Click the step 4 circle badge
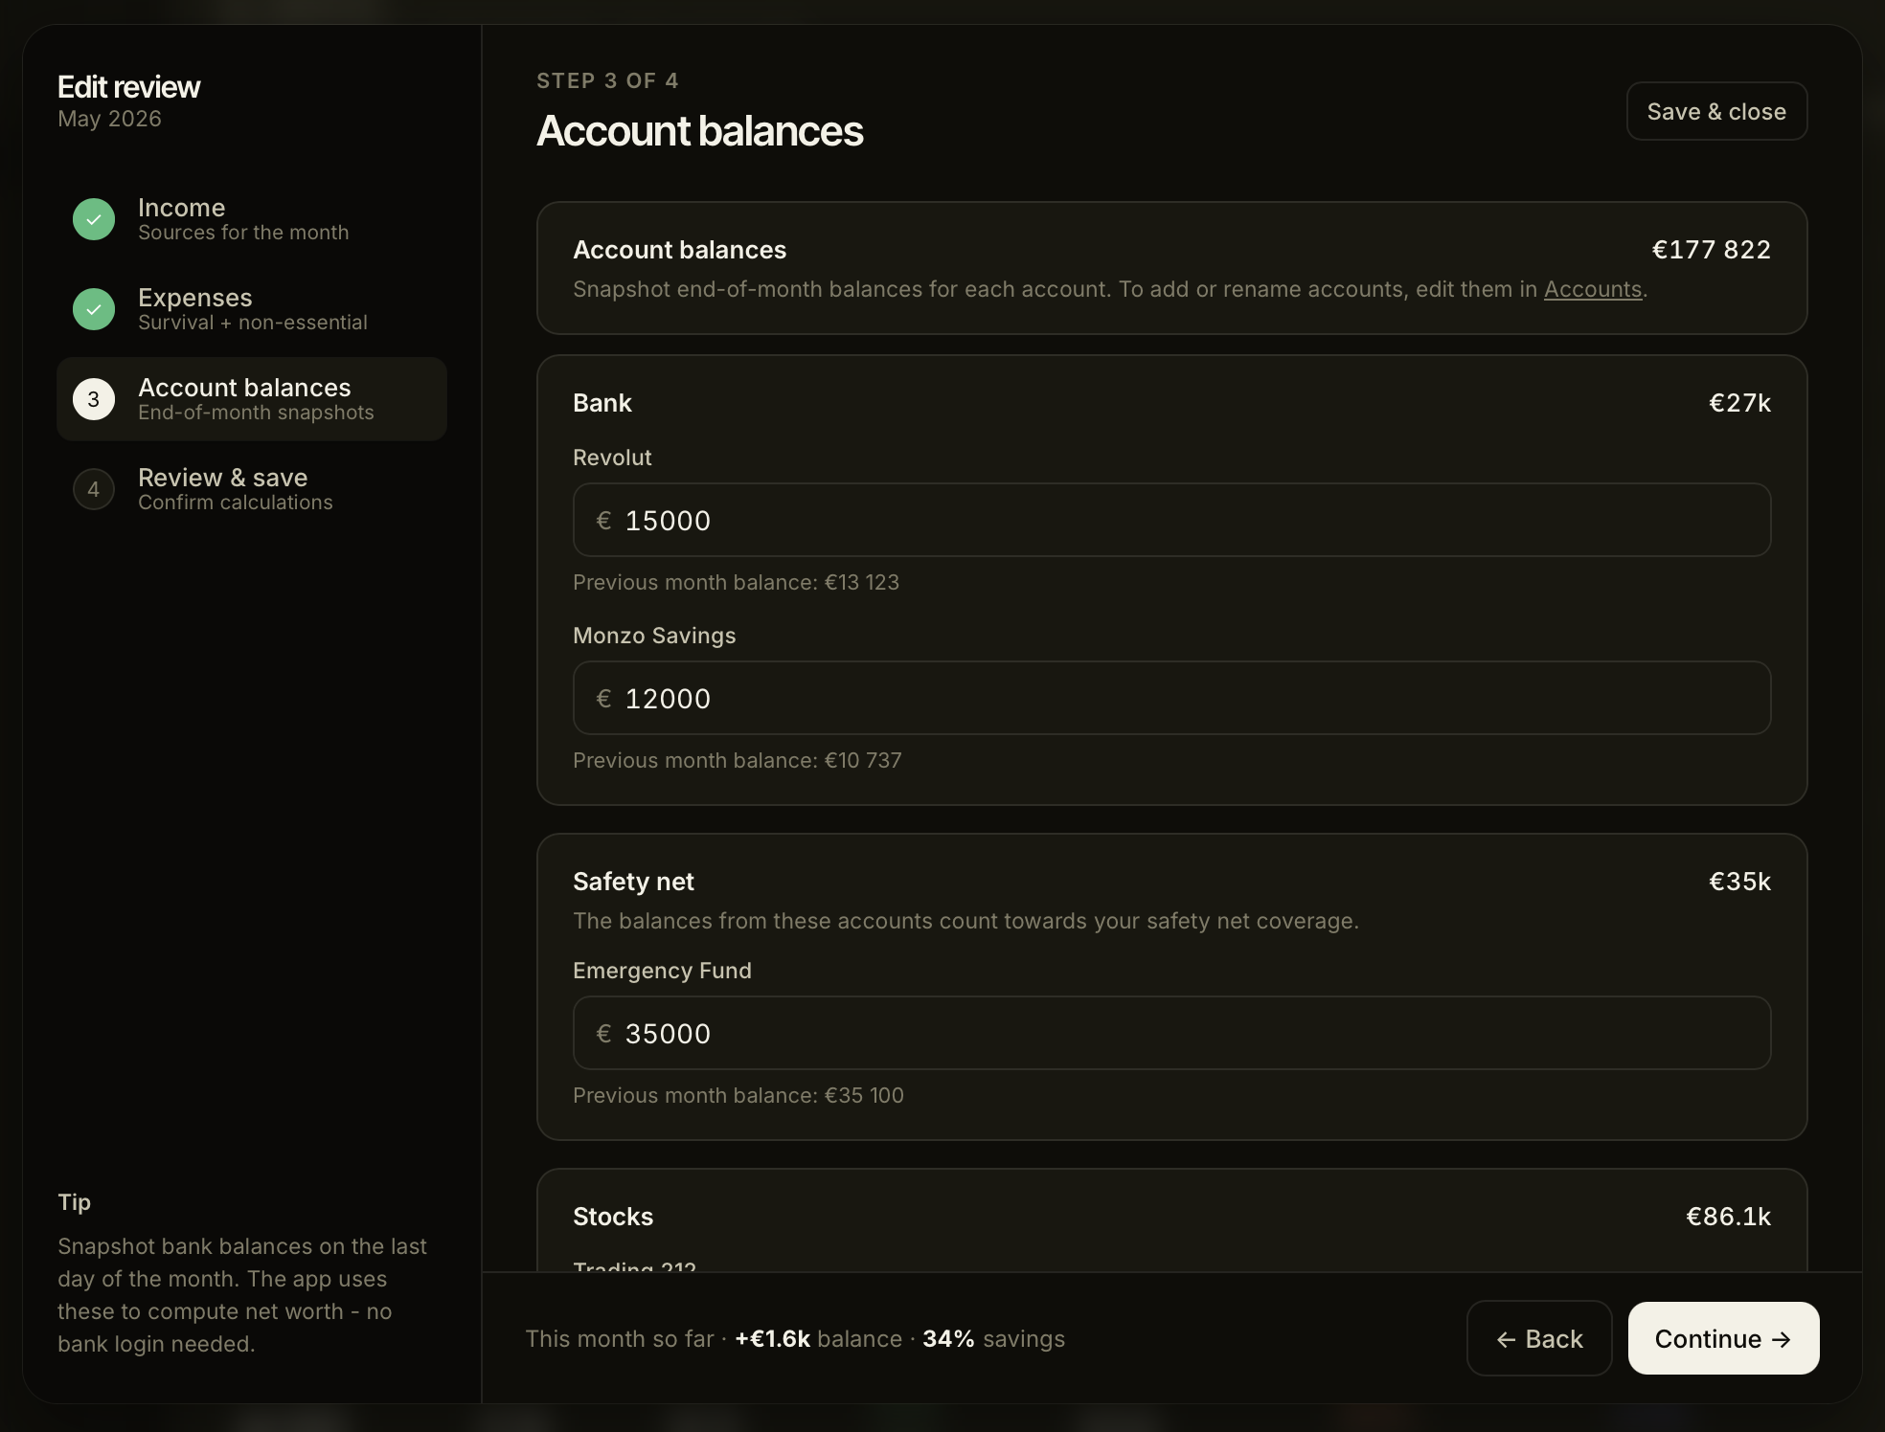The width and height of the screenshot is (1885, 1432). click(94, 489)
